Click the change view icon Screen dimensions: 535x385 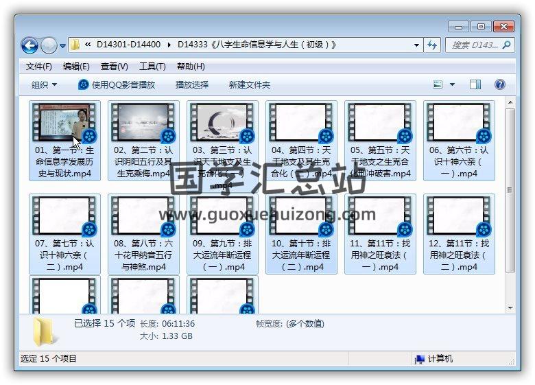438,84
